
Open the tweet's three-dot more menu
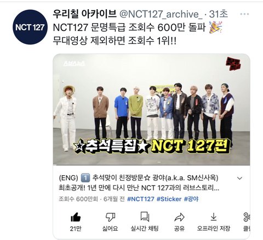point(244,14)
